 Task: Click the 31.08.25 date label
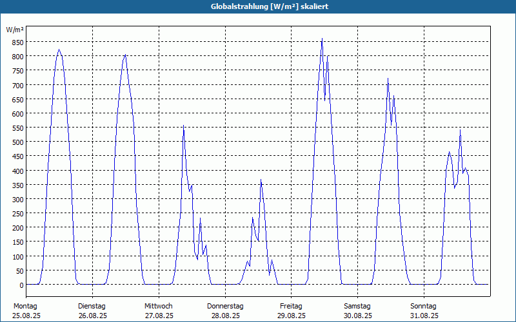pyautogui.click(x=424, y=316)
